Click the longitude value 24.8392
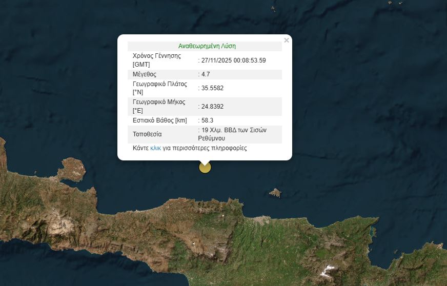 click(212, 107)
